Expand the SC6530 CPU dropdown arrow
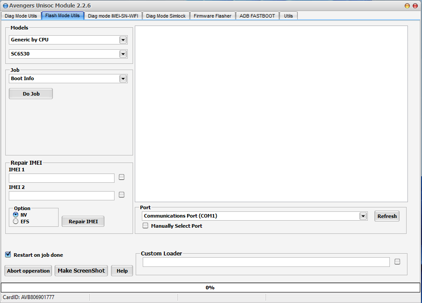The width and height of the screenshot is (422, 303). (123, 54)
